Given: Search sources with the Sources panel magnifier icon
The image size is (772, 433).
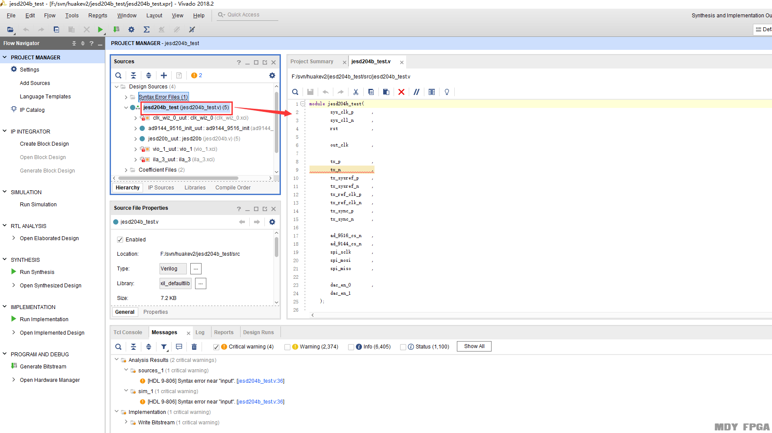Looking at the screenshot, I should tap(118, 75).
